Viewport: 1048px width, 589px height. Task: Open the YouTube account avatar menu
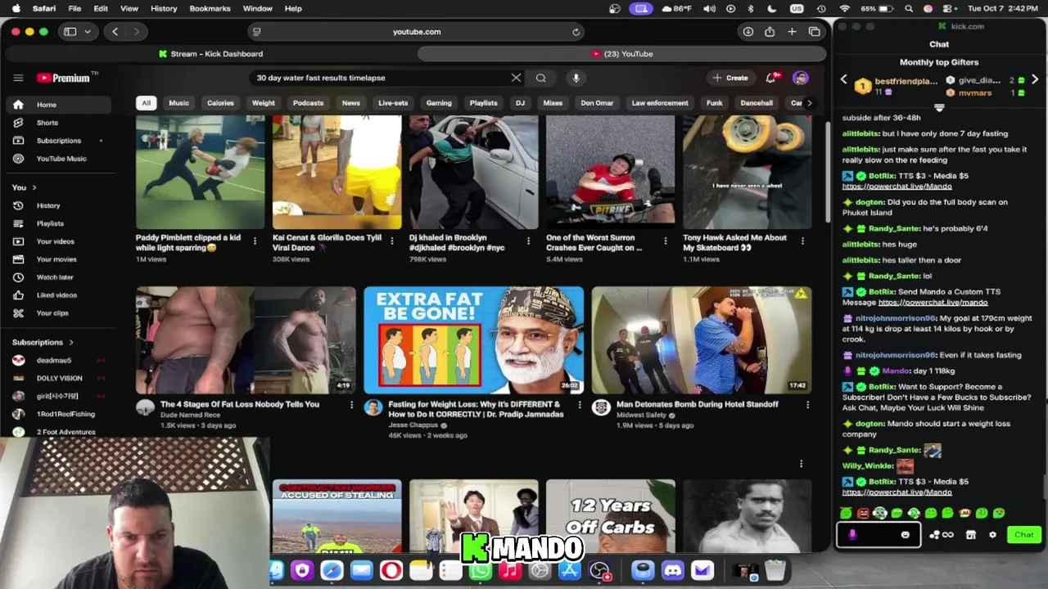pyautogui.click(x=800, y=78)
